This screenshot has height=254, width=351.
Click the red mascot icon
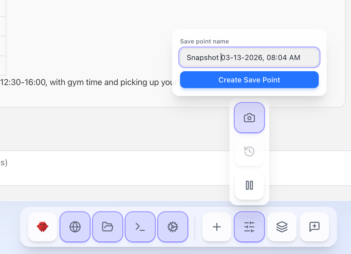(x=42, y=227)
